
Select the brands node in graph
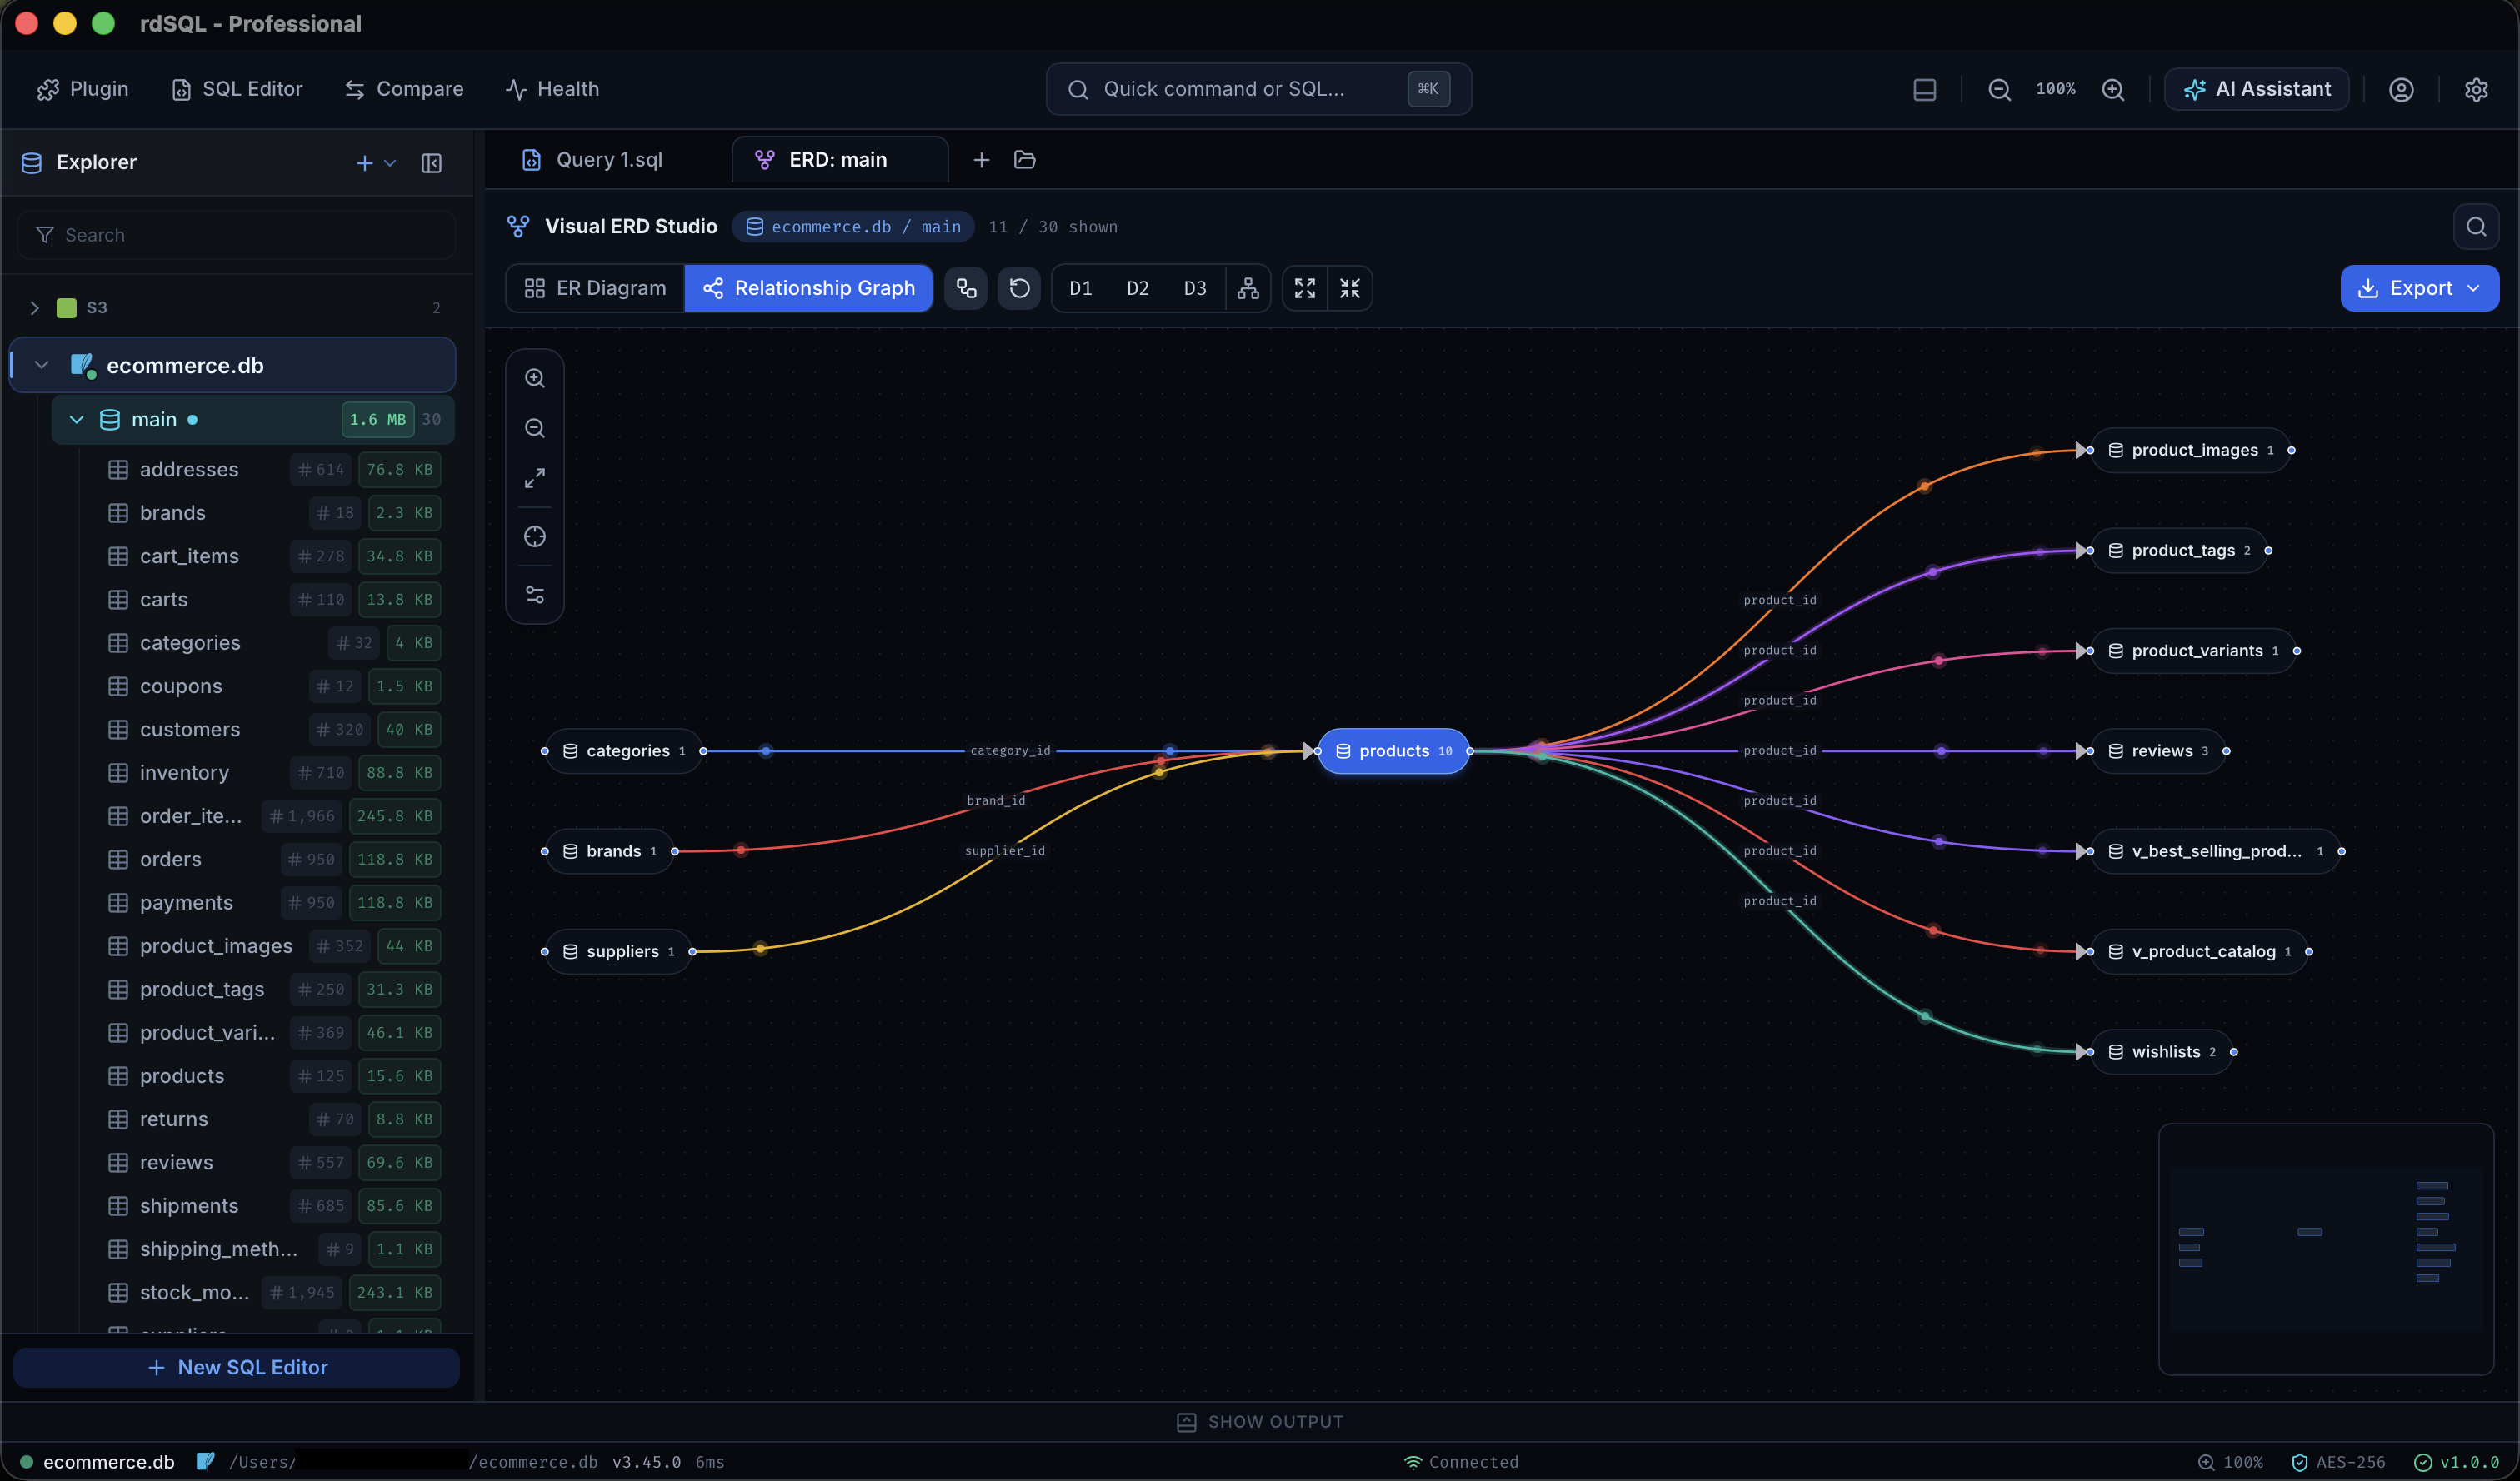tap(609, 851)
